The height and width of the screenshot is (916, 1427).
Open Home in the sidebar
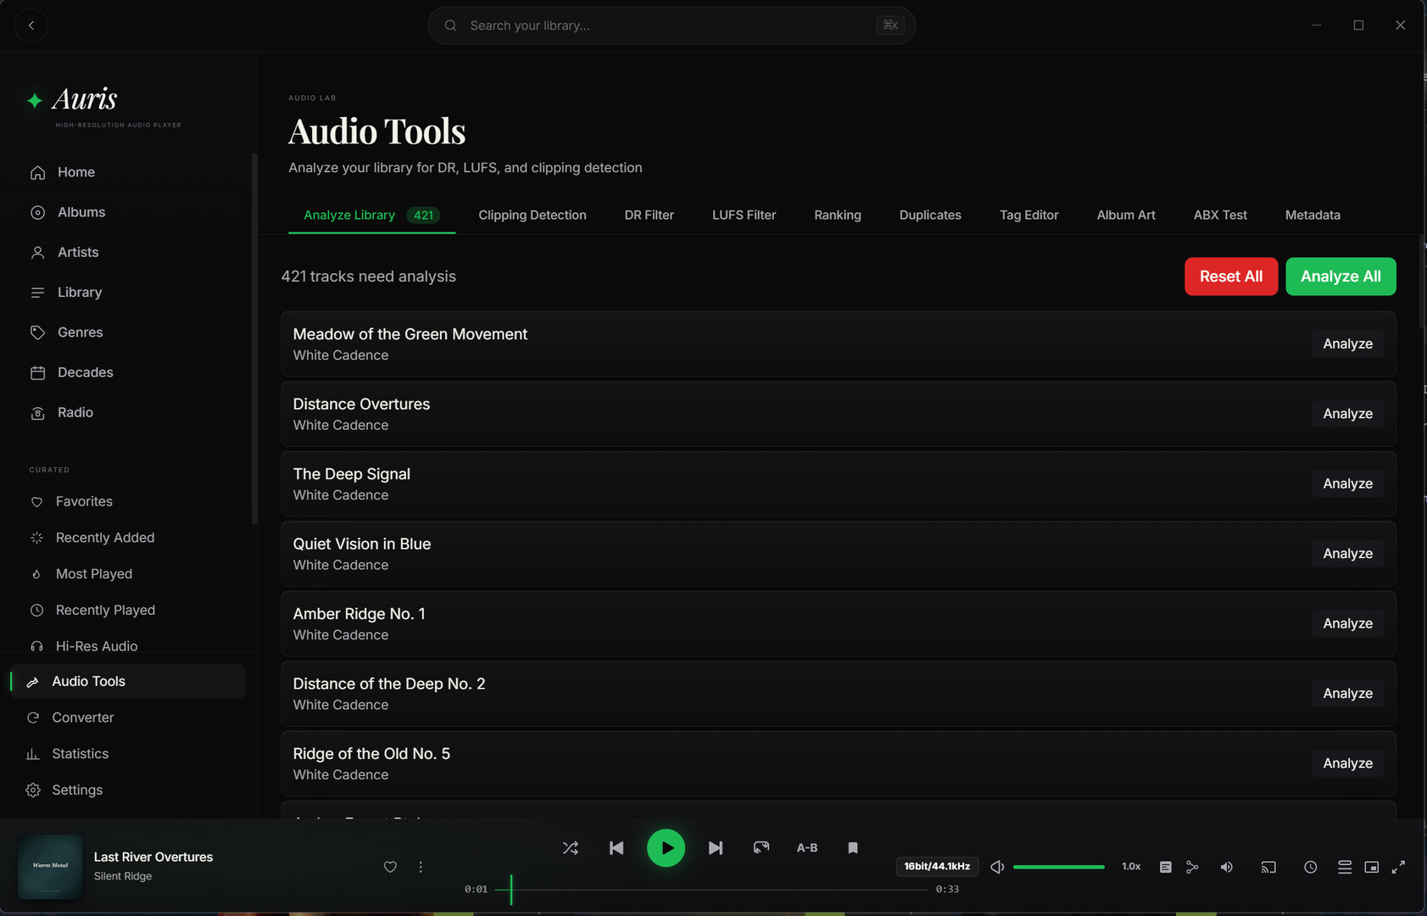coord(76,172)
